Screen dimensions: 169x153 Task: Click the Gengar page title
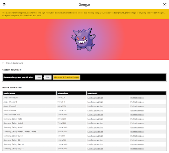pyautogui.click(x=84, y=4)
